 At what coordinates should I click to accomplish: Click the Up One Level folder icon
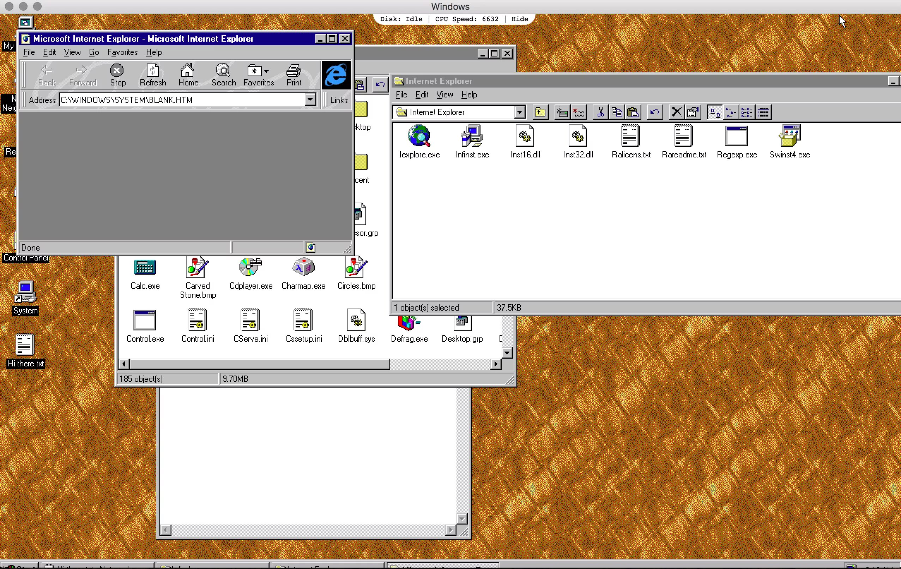(x=540, y=112)
